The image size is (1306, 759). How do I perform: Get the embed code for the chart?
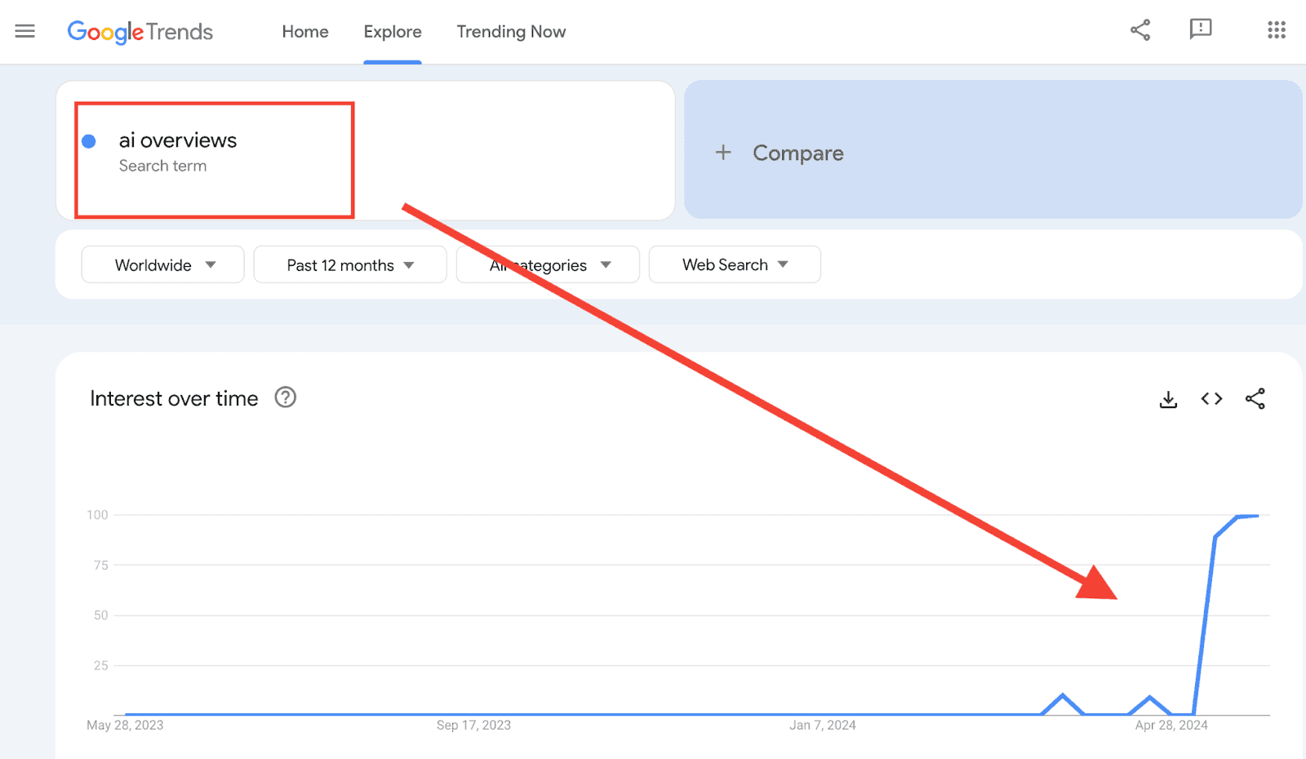point(1211,398)
